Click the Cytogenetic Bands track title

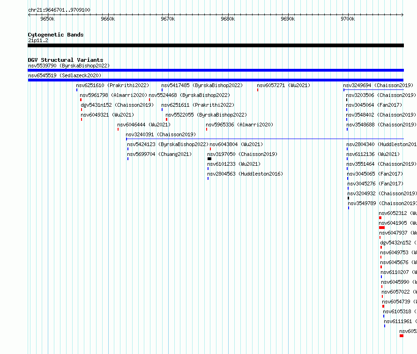[56, 35]
